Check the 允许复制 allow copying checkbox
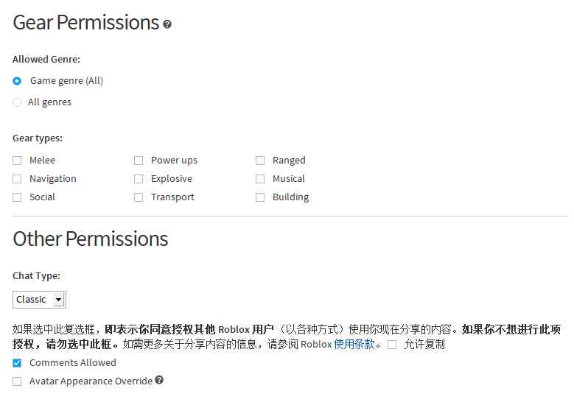 coord(392,345)
